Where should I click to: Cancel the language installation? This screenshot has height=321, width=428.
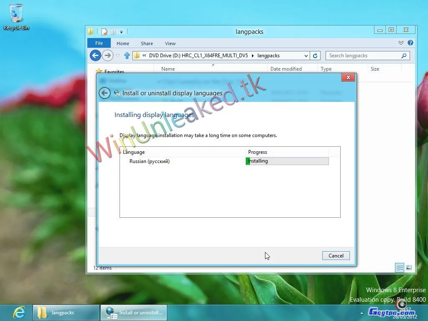click(336, 255)
